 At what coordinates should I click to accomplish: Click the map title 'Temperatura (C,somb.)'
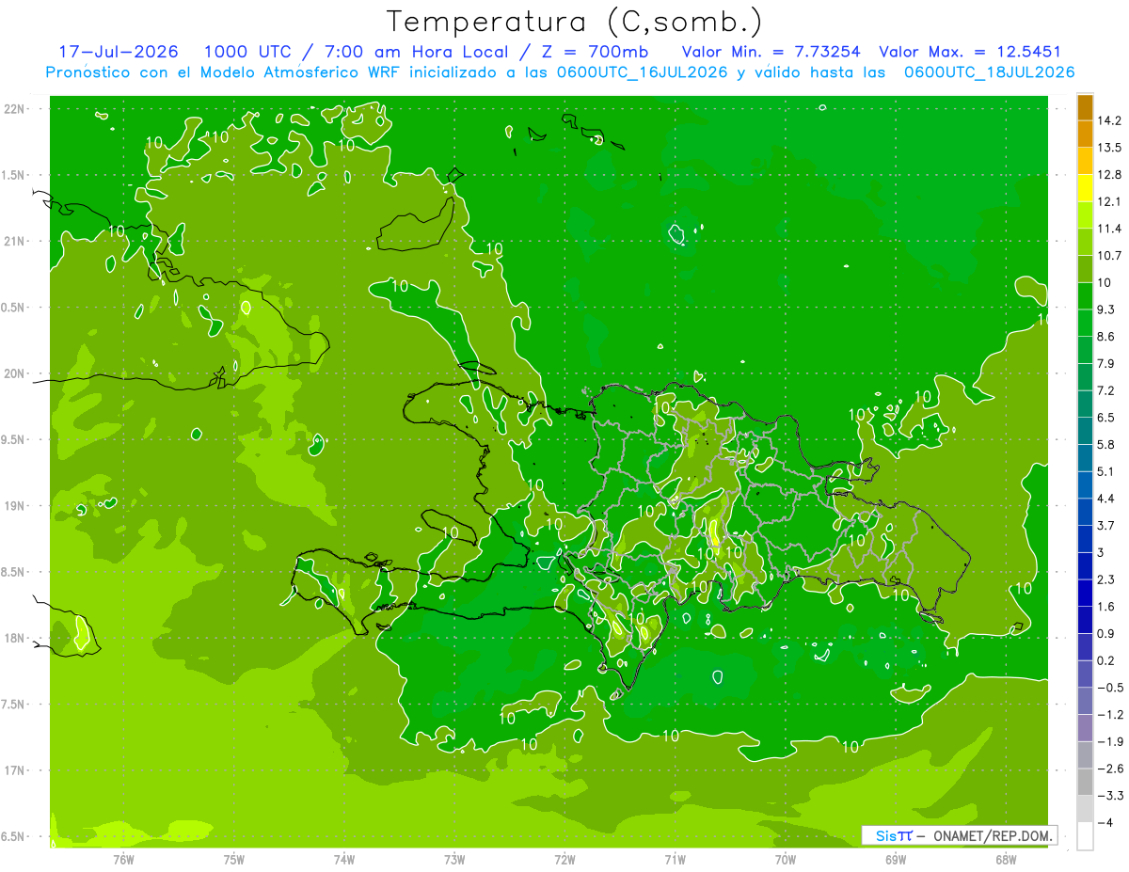575,23
